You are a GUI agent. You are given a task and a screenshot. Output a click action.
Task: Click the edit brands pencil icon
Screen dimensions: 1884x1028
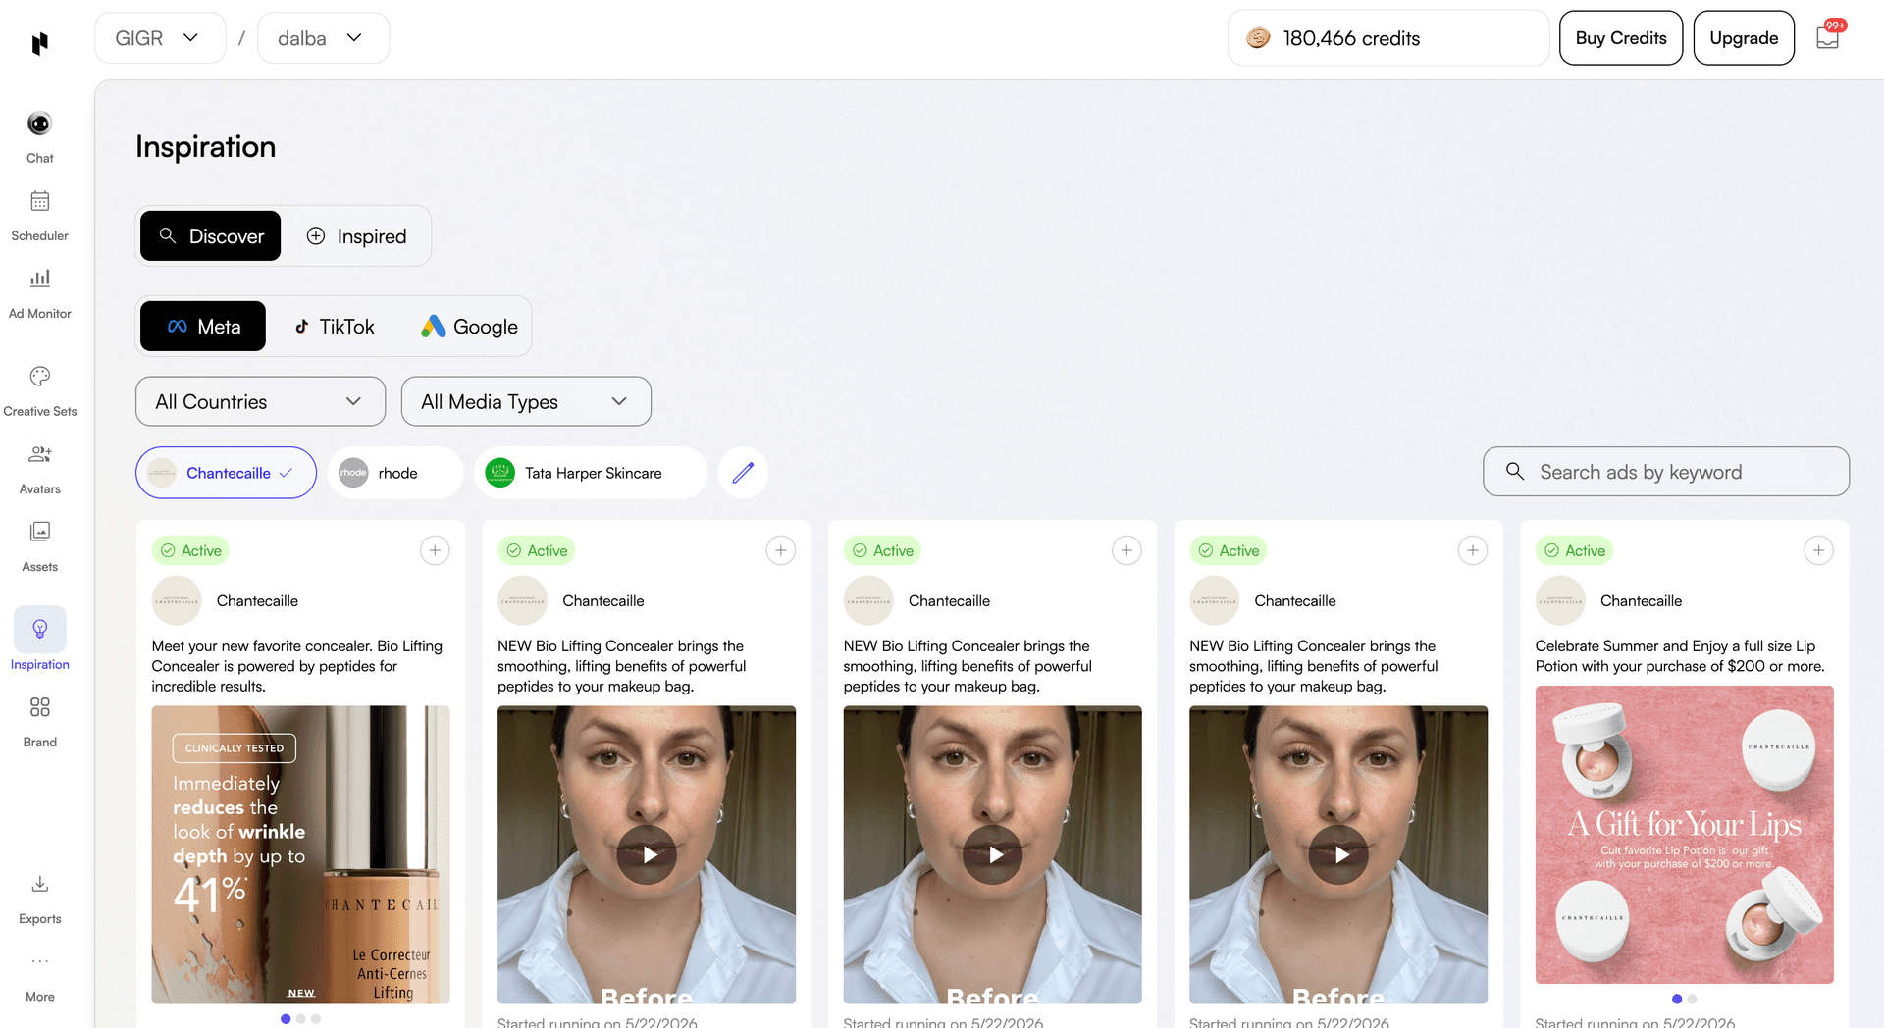tap(743, 473)
